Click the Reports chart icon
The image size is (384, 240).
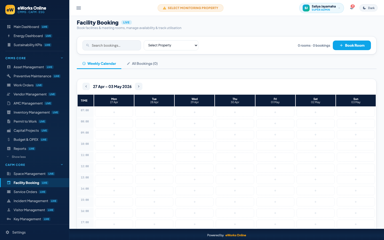(9, 149)
